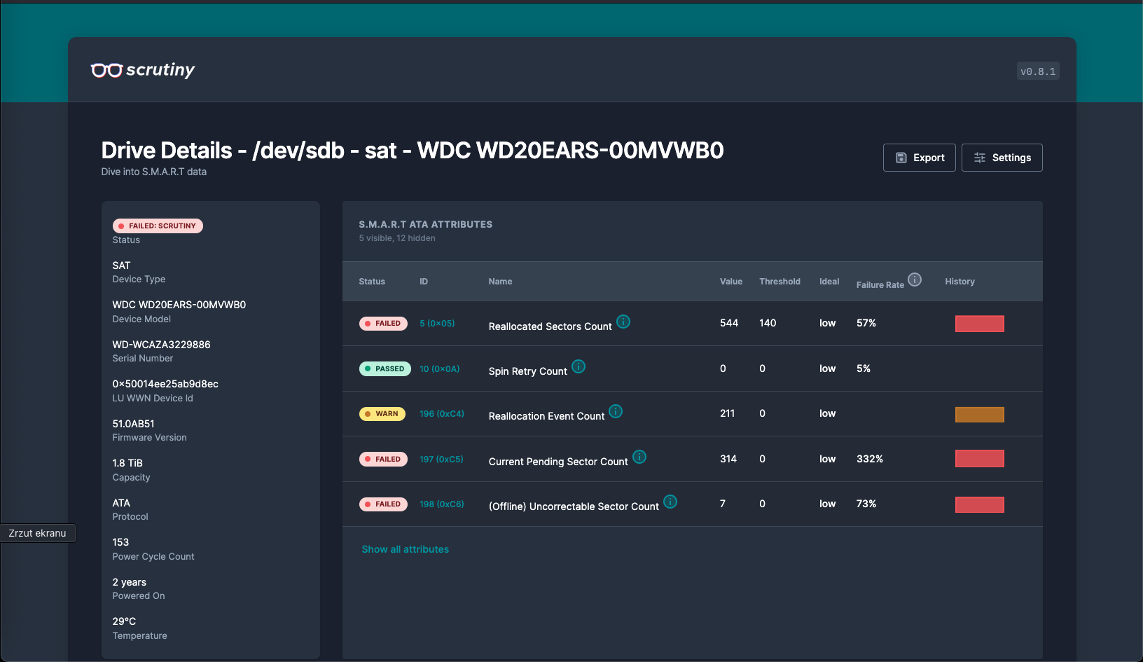The width and height of the screenshot is (1143, 662).
Task: Click the Zrzut ekranu tooltip label
Action: [38, 533]
